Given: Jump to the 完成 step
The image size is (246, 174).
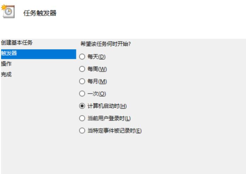Looking at the screenshot, I should point(6,74).
